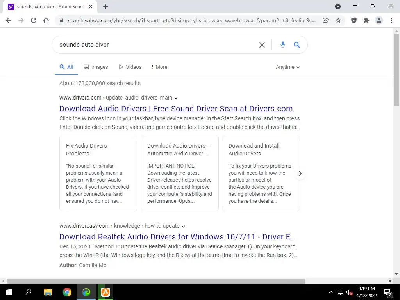The width and height of the screenshot is (400, 300).
Task: Click scroll-down arrow of vertical scrollbar
Action: tap(396, 274)
